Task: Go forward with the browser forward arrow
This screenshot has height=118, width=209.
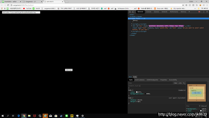Action: (x=5, y=5)
